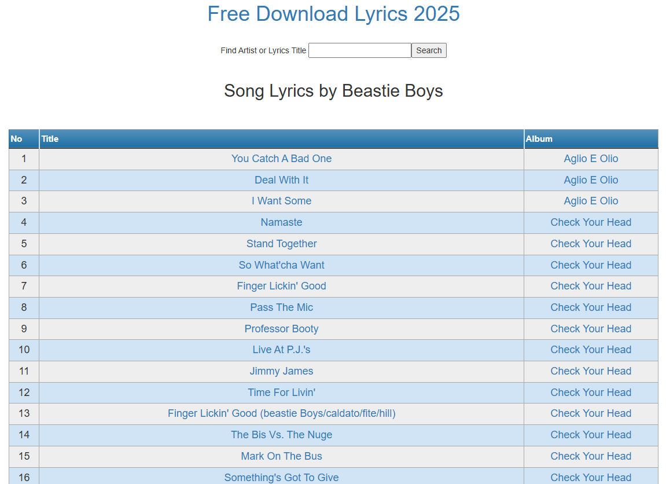666x484 pixels.
Task: Click the 'Free Download Lyrics 2025' heading
Action: 333,14
